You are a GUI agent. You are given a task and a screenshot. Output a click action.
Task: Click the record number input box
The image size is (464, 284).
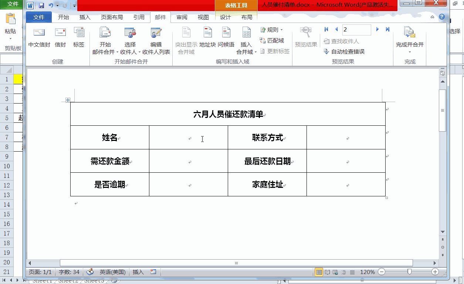356,30
